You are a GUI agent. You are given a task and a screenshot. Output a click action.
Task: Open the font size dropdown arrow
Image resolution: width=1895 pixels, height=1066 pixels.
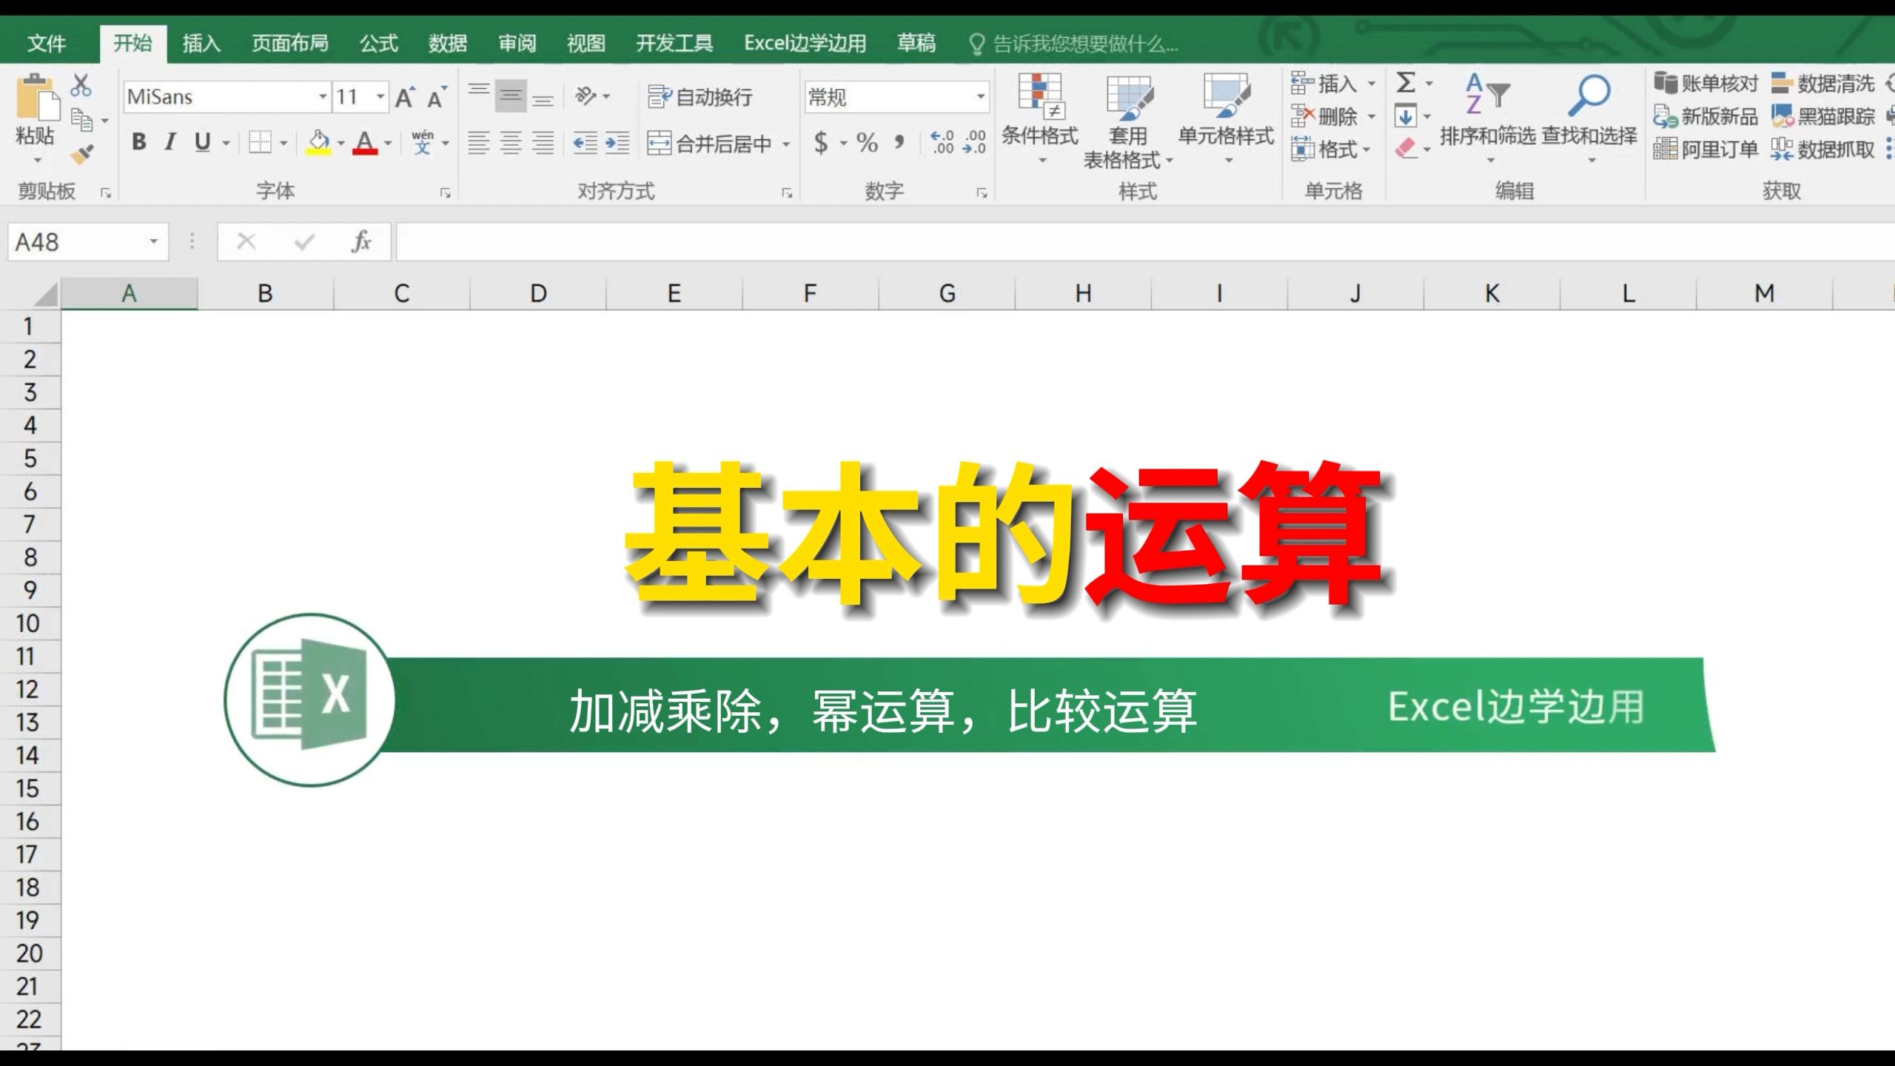tap(380, 97)
